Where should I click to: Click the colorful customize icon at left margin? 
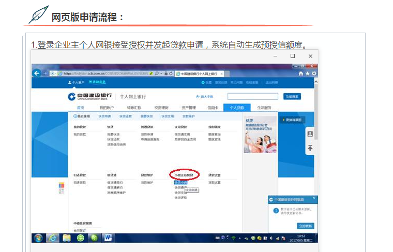click(x=62, y=188)
